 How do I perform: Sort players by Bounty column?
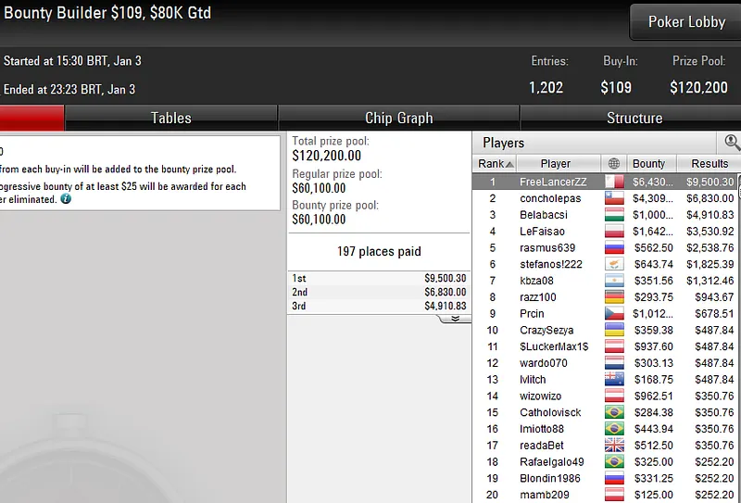pyautogui.click(x=651, y=164)
